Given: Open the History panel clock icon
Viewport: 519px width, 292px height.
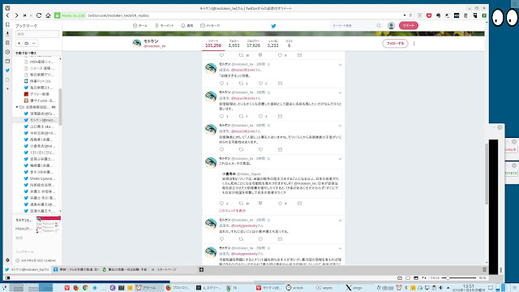Looking at the screenshot, I should coord(7,52).
